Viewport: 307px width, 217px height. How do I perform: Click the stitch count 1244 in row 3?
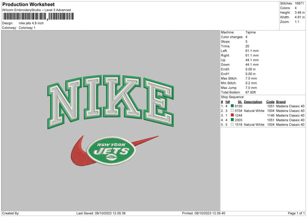238,115
